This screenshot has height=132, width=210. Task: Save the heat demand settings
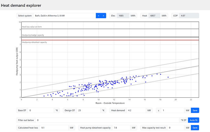195,110
